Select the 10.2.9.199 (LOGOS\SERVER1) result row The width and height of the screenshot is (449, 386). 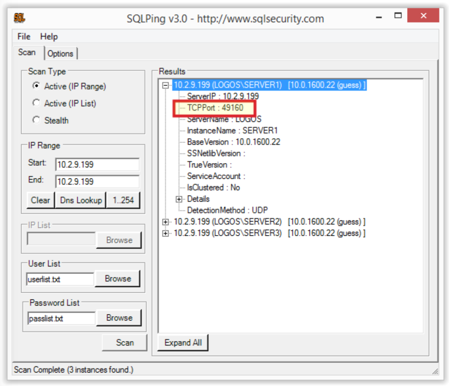(269, 85)
